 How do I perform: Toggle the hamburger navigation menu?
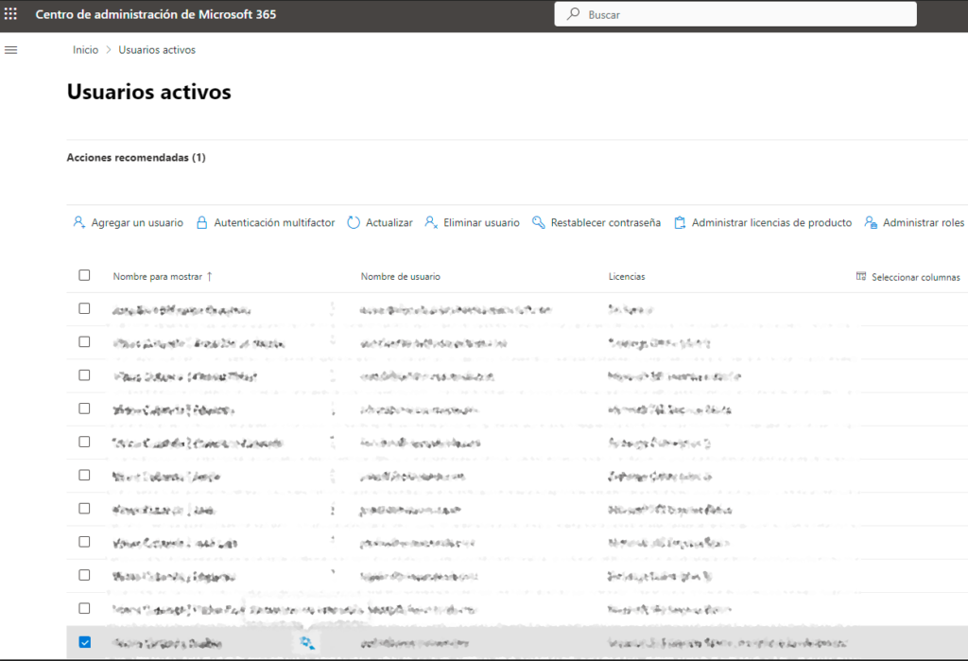point(11,50)
